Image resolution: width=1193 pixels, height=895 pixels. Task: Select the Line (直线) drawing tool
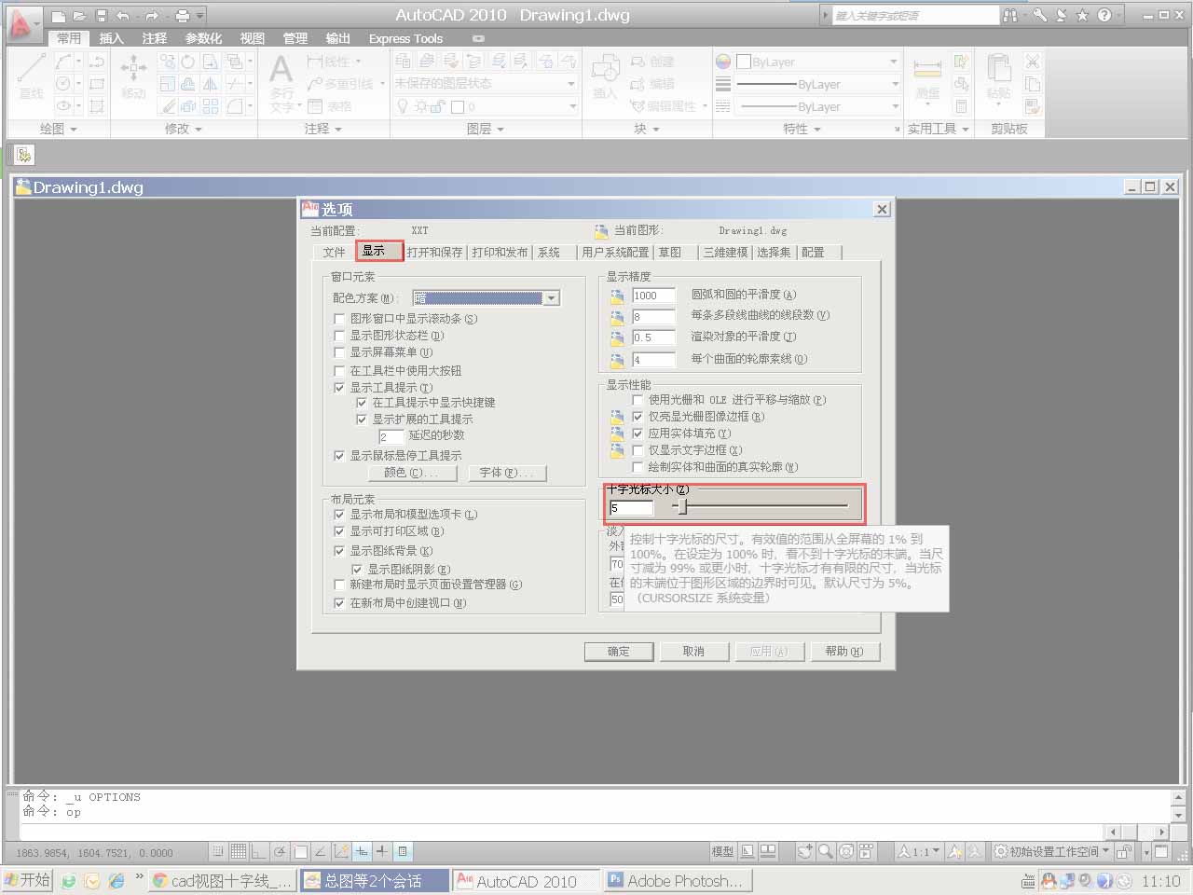point(31,76)
